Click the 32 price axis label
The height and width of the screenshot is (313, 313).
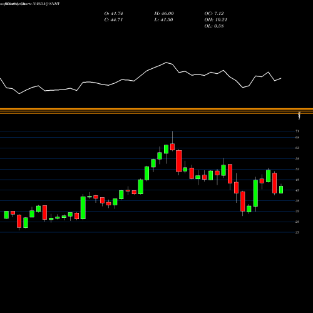(297, 212)
